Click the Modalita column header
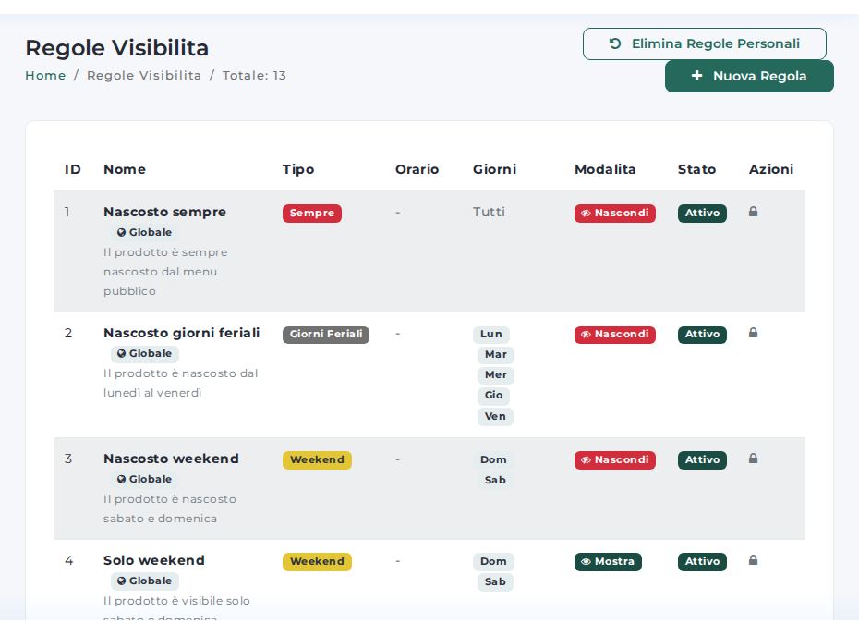859x624 pixels. 605,169
